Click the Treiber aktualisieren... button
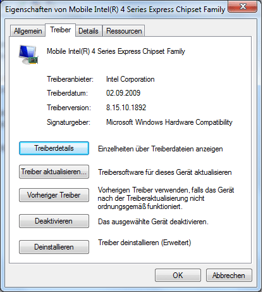263x292 pixels. 54,172
